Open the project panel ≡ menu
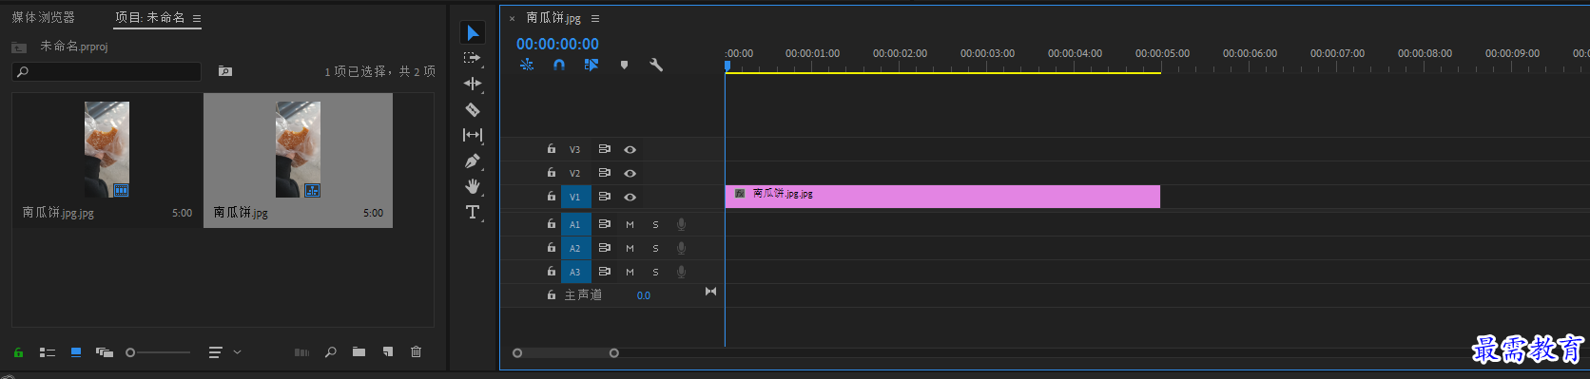 pos(197,18)
